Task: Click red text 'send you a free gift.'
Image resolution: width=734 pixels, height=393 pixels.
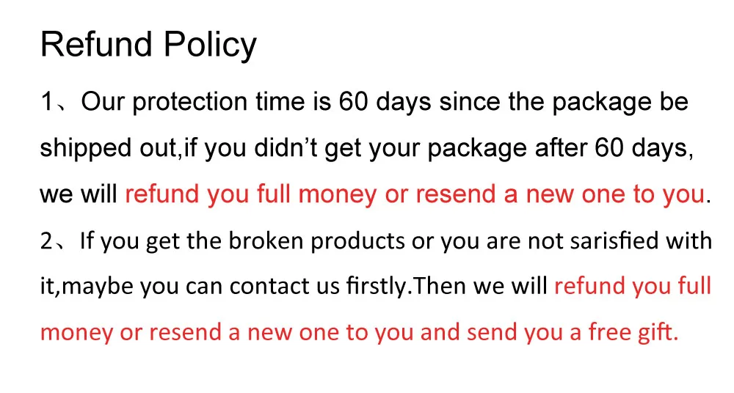Action: pos(573,333)
